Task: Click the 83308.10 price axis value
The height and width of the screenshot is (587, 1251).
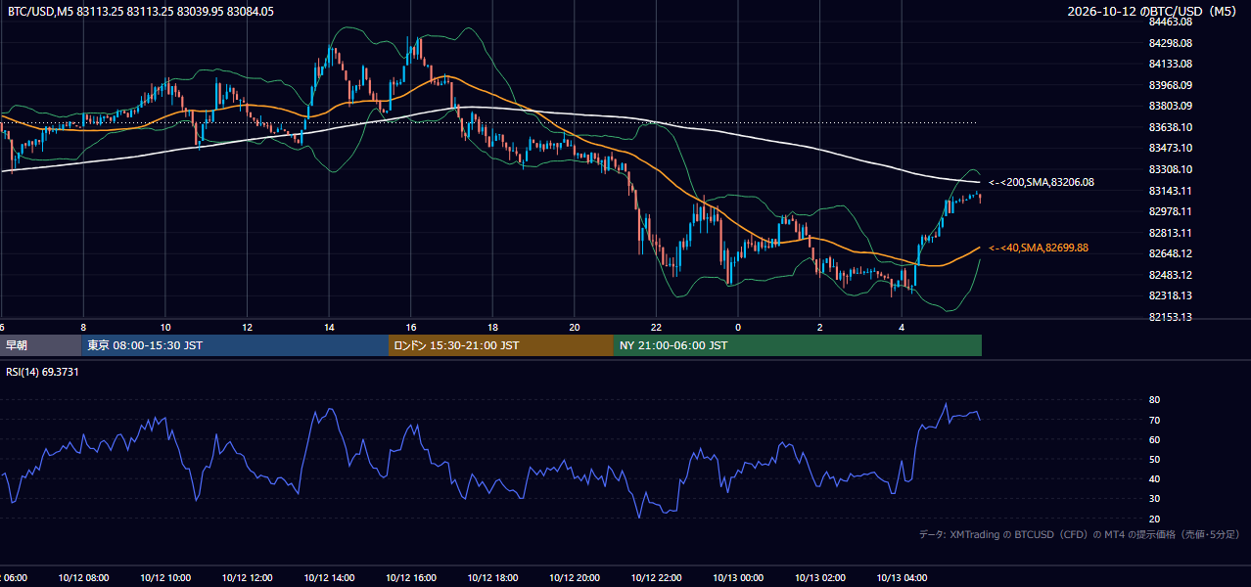Action: (x=1170, y=169)
